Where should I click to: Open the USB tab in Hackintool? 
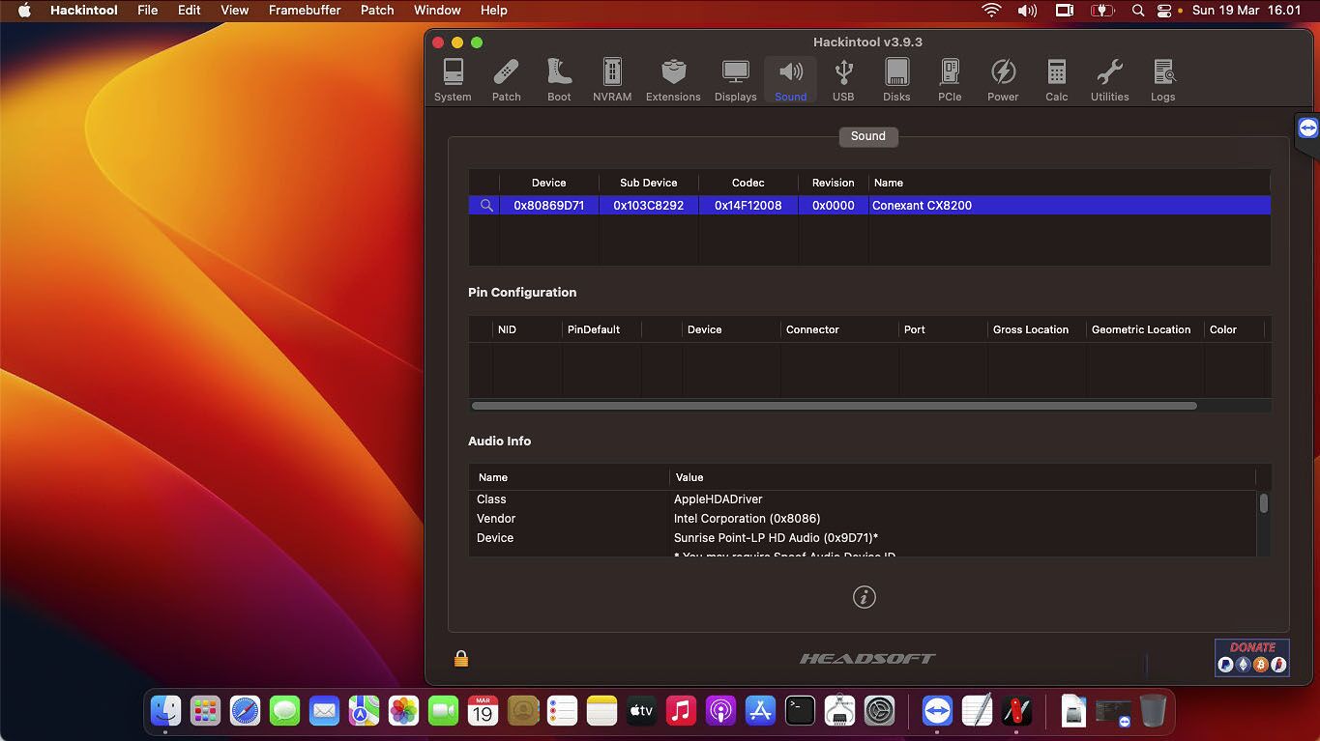click(x=843, y=78)
